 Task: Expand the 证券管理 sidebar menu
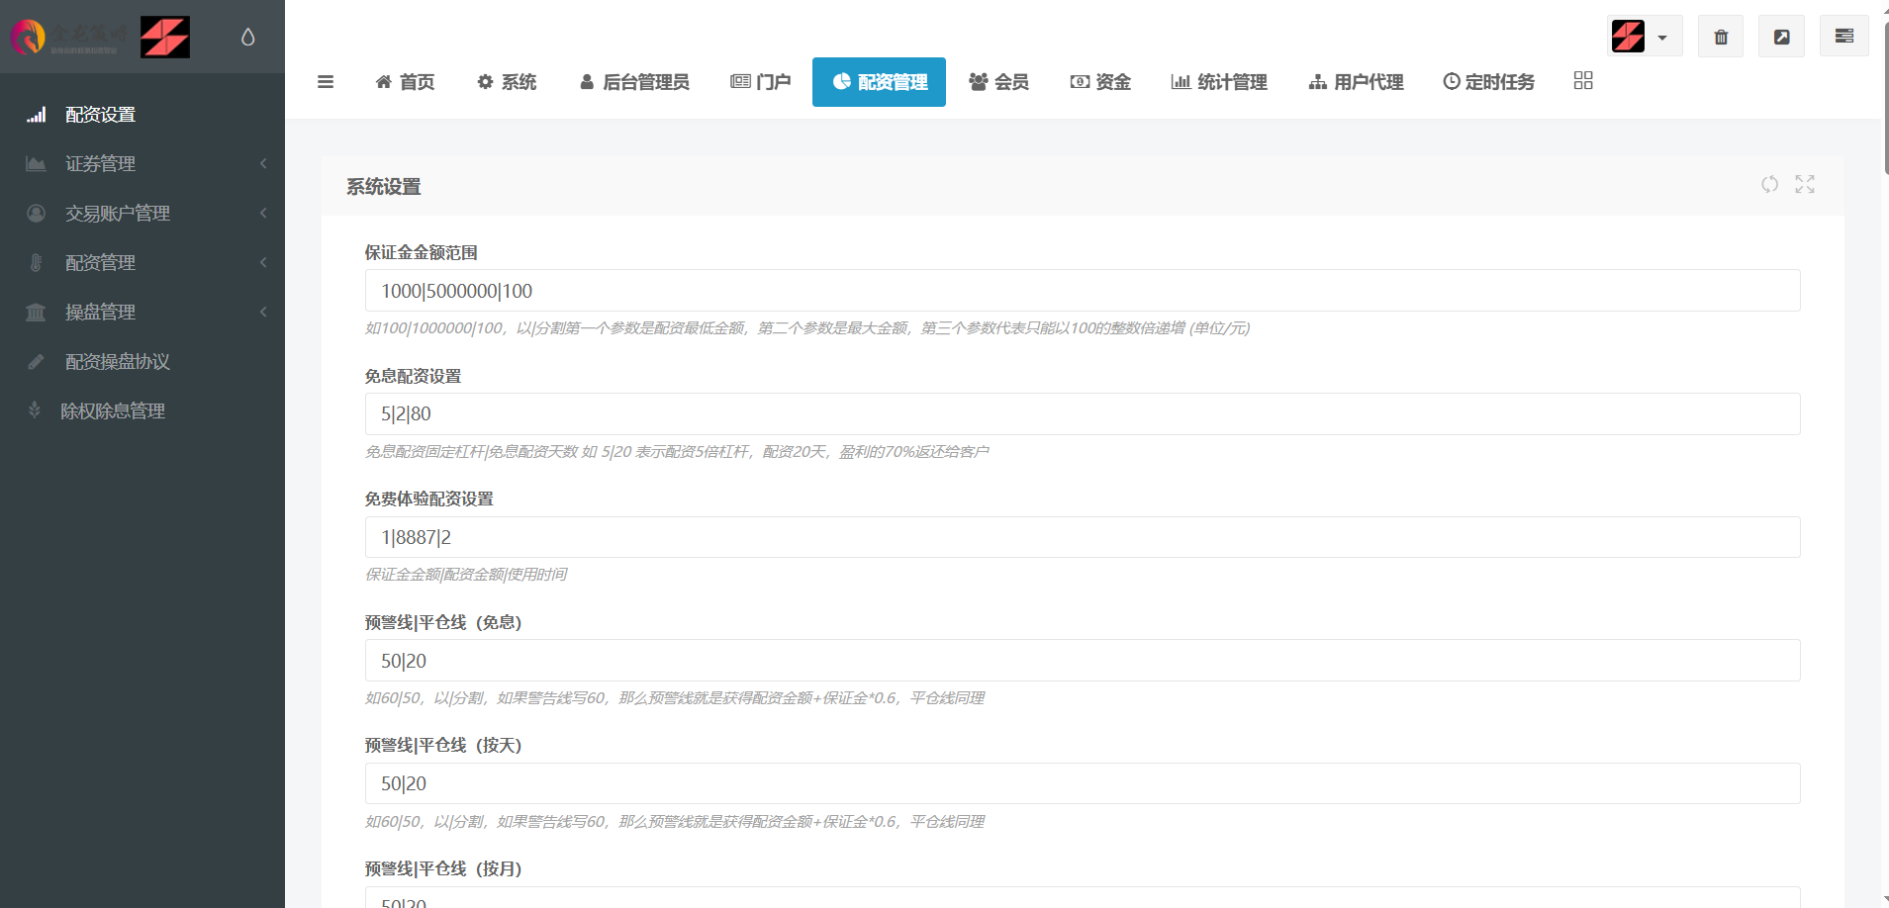click(142, 164)
